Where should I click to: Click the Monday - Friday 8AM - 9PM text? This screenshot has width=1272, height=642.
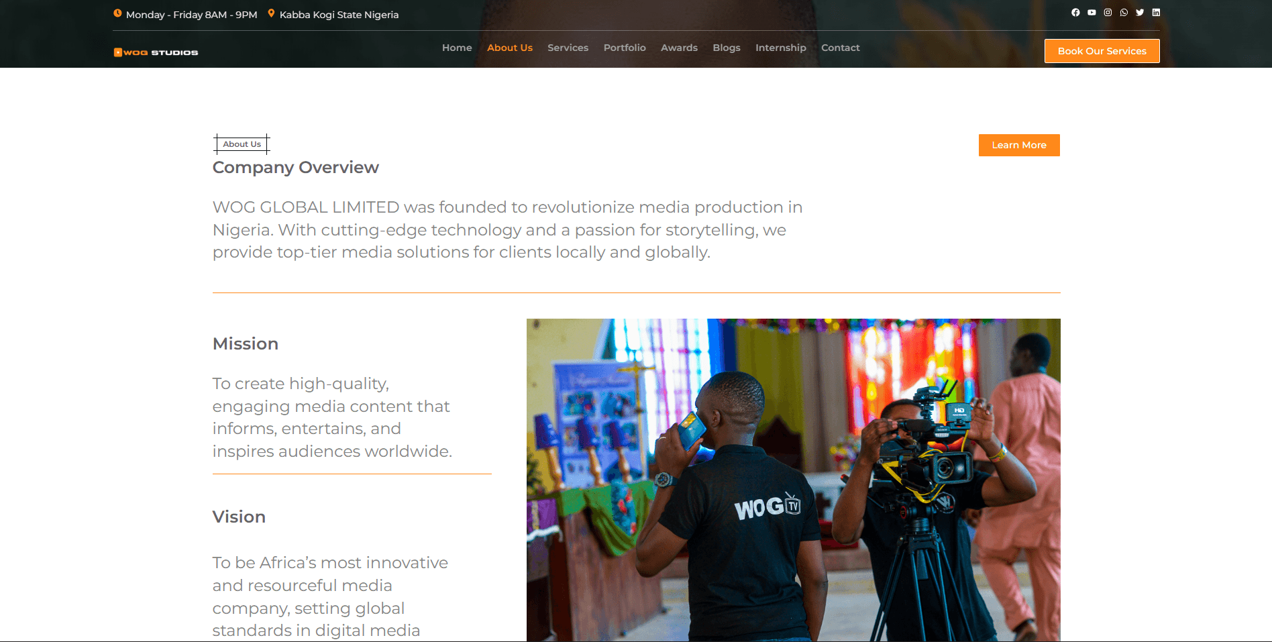(192, 15)
